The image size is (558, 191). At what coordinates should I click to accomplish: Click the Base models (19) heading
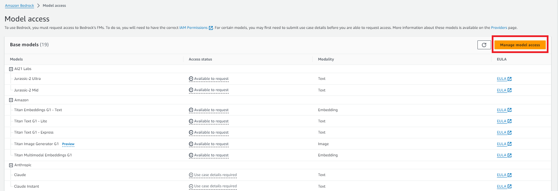[x=29, y=45]
